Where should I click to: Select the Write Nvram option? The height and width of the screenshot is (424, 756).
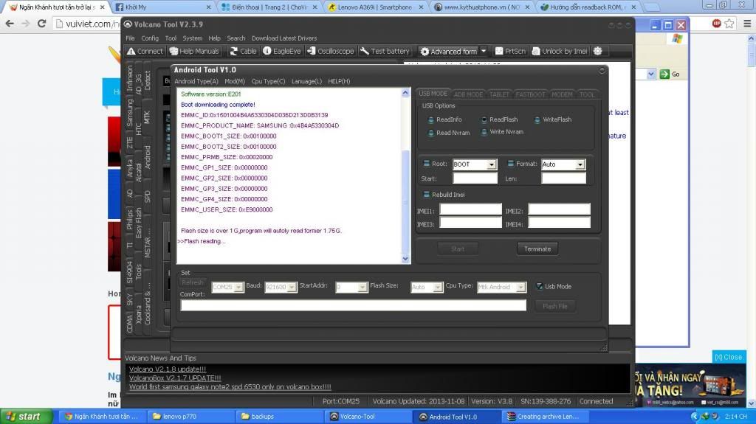click(x=484, y=132)
